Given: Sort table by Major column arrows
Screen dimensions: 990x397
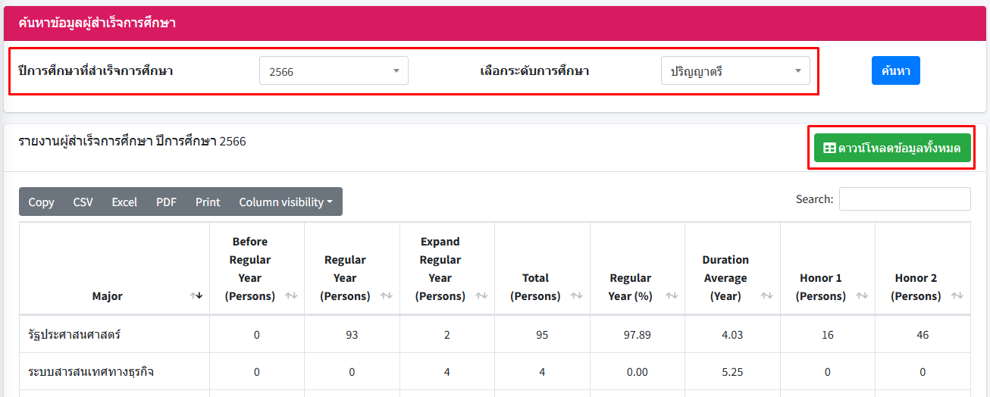Looking at the screenshot, I should [196, 296].
